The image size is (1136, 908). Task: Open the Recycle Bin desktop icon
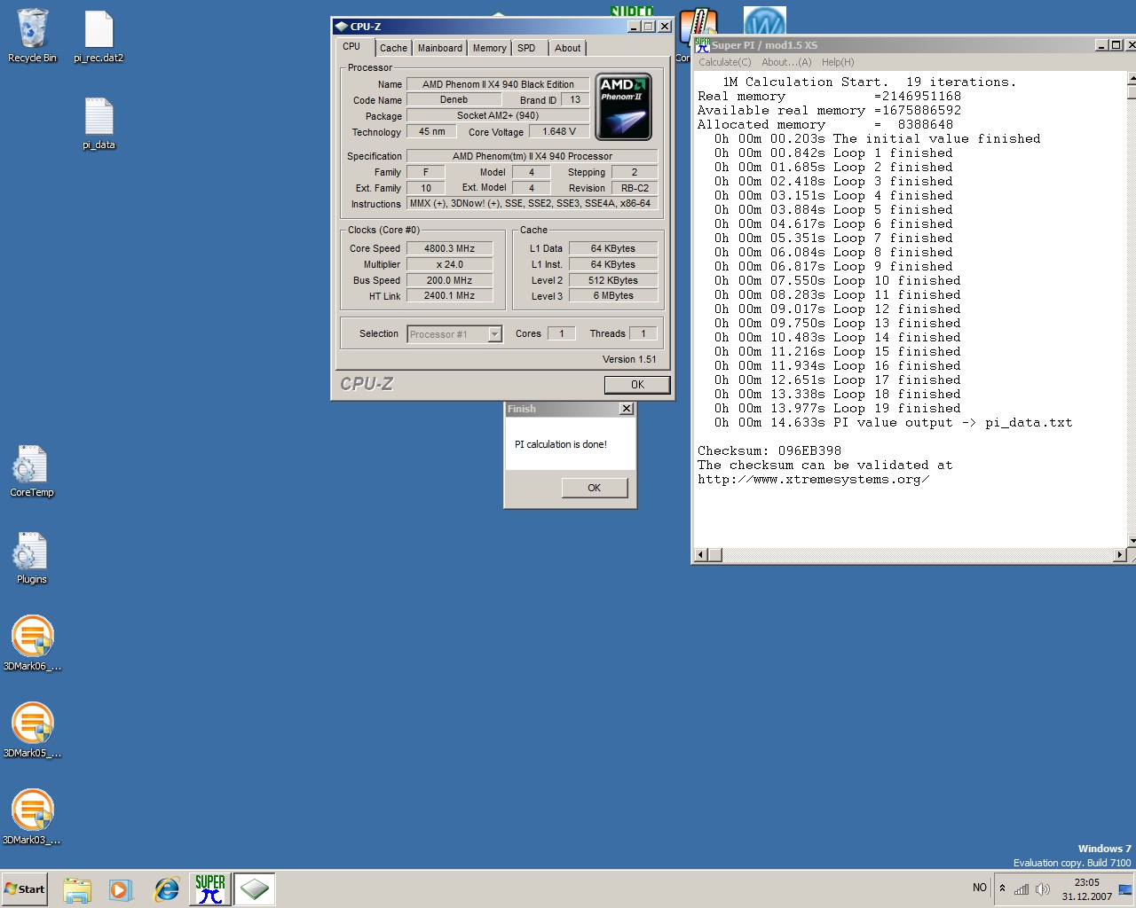pos(32,35)
